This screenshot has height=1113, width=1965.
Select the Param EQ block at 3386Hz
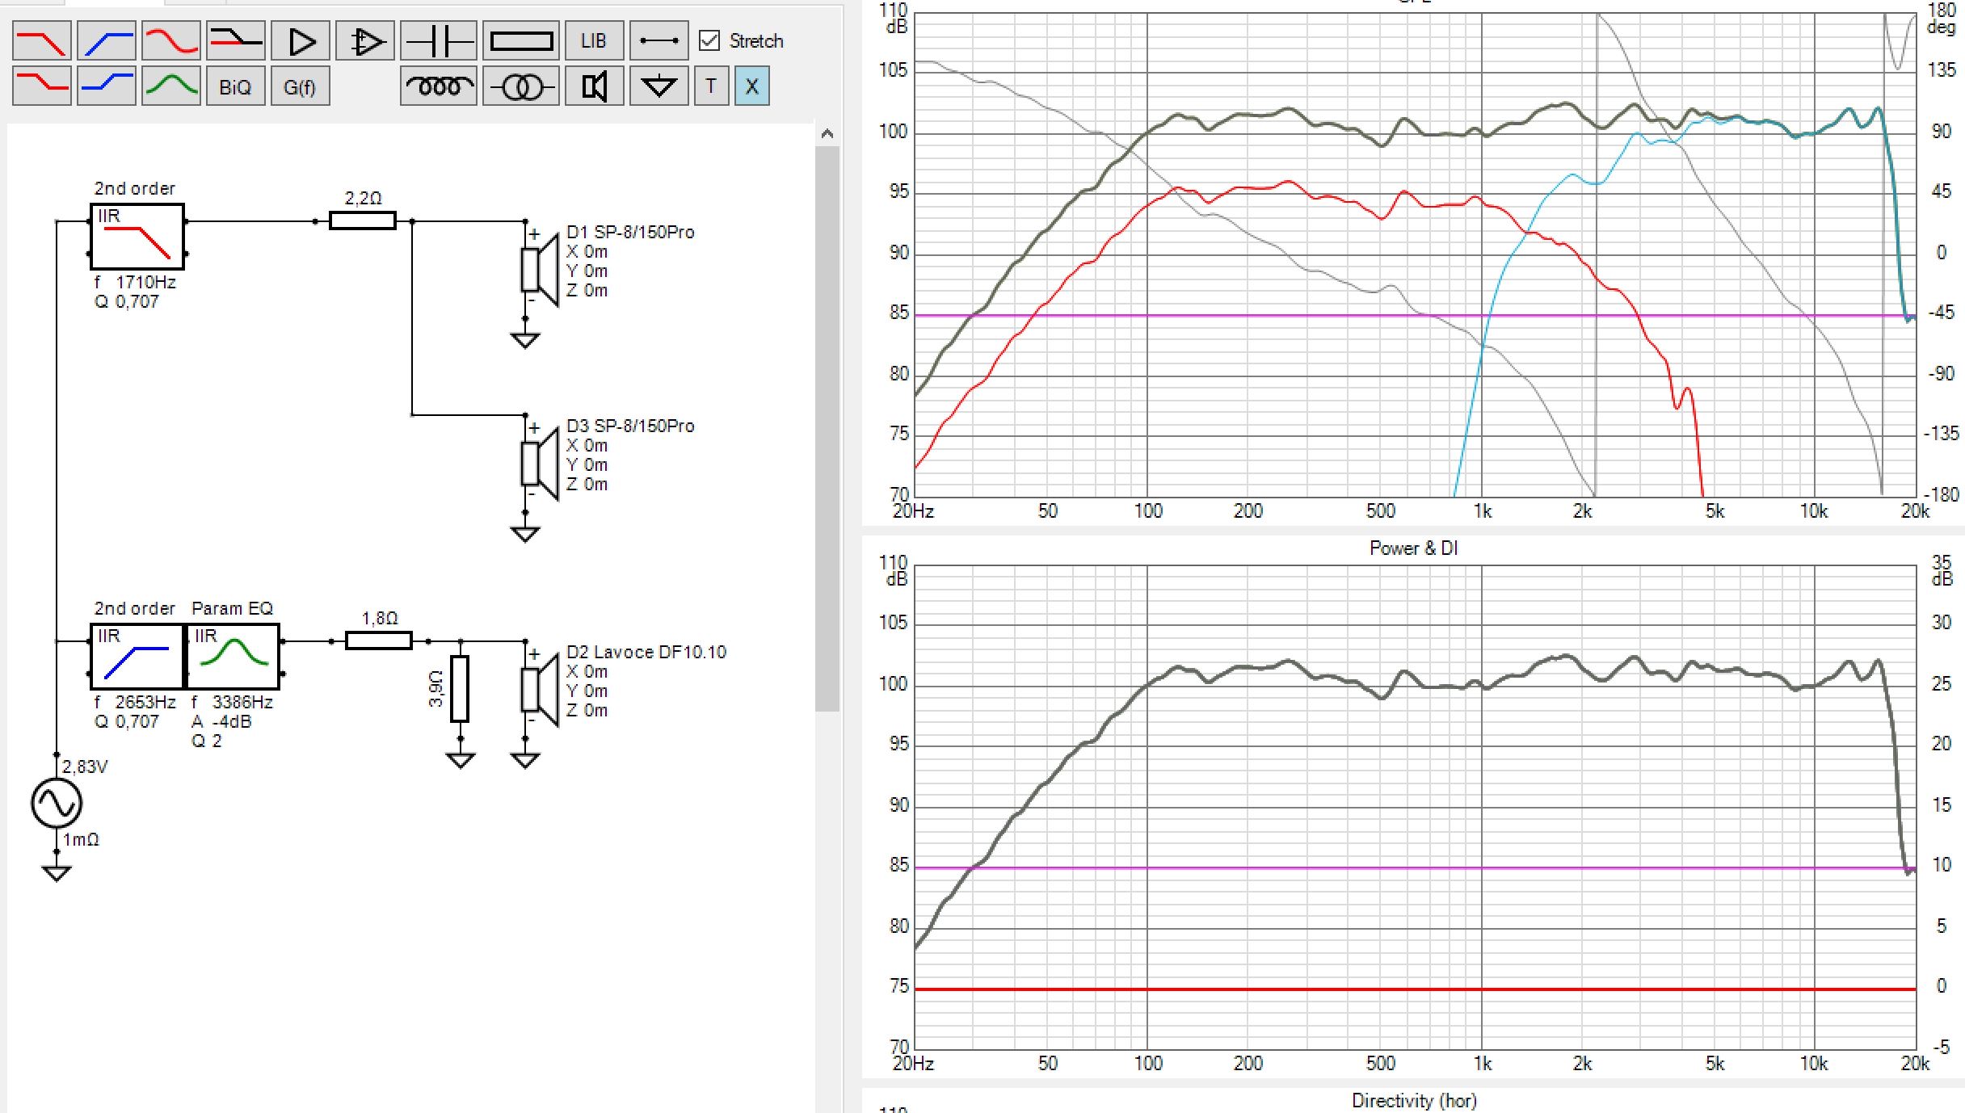pos(234,656)
